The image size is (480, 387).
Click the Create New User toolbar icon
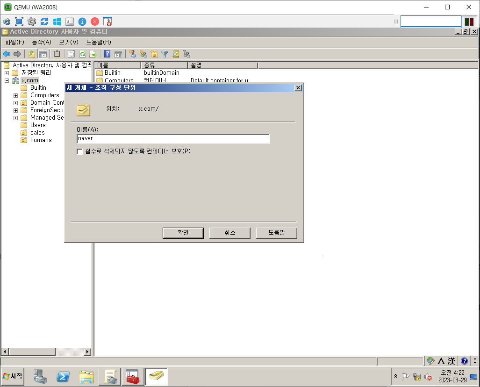tap(133, 54)
